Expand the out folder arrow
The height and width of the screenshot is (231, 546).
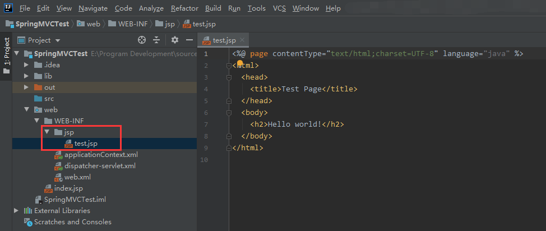(x=26, y=87)
